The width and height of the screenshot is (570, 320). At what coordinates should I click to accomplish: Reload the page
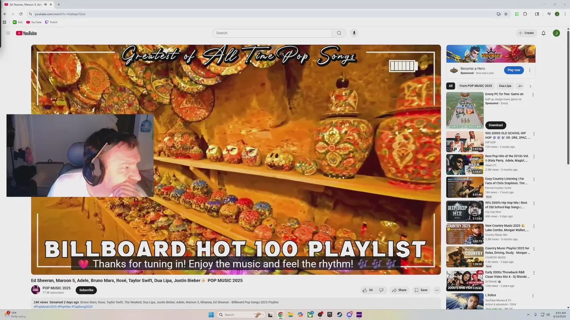click(20, 14)
